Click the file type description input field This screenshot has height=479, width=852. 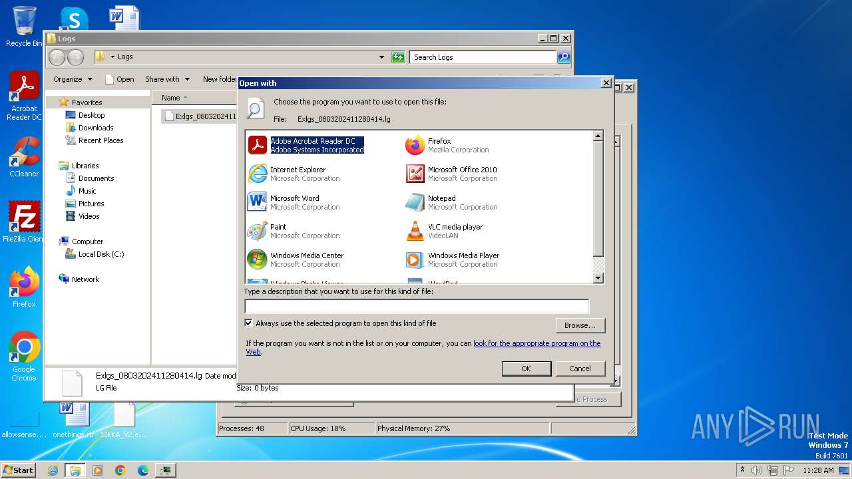(417, 306)
